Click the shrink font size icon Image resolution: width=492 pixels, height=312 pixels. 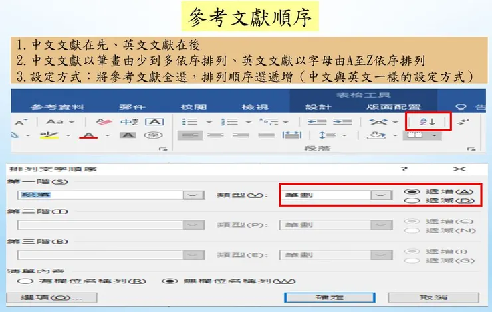21,121
